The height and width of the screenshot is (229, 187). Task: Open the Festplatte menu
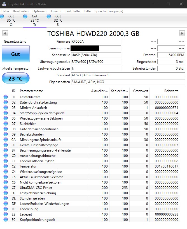73,11
